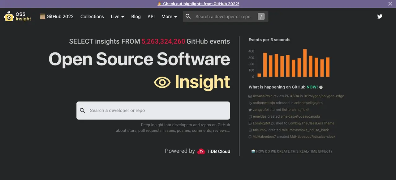Focus the navbar search input field

point(224,17)
